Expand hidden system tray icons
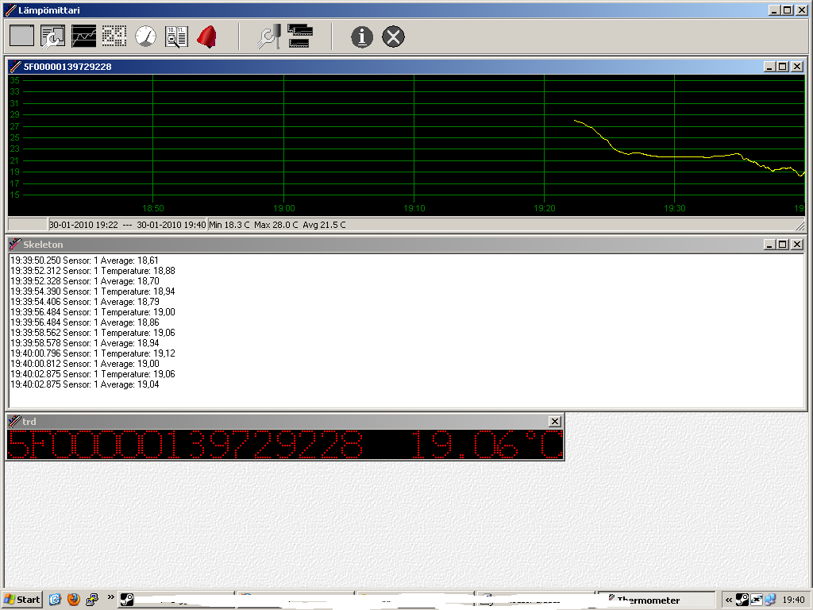The width and height of the screenshot is (813, 610). pos(729,600)
